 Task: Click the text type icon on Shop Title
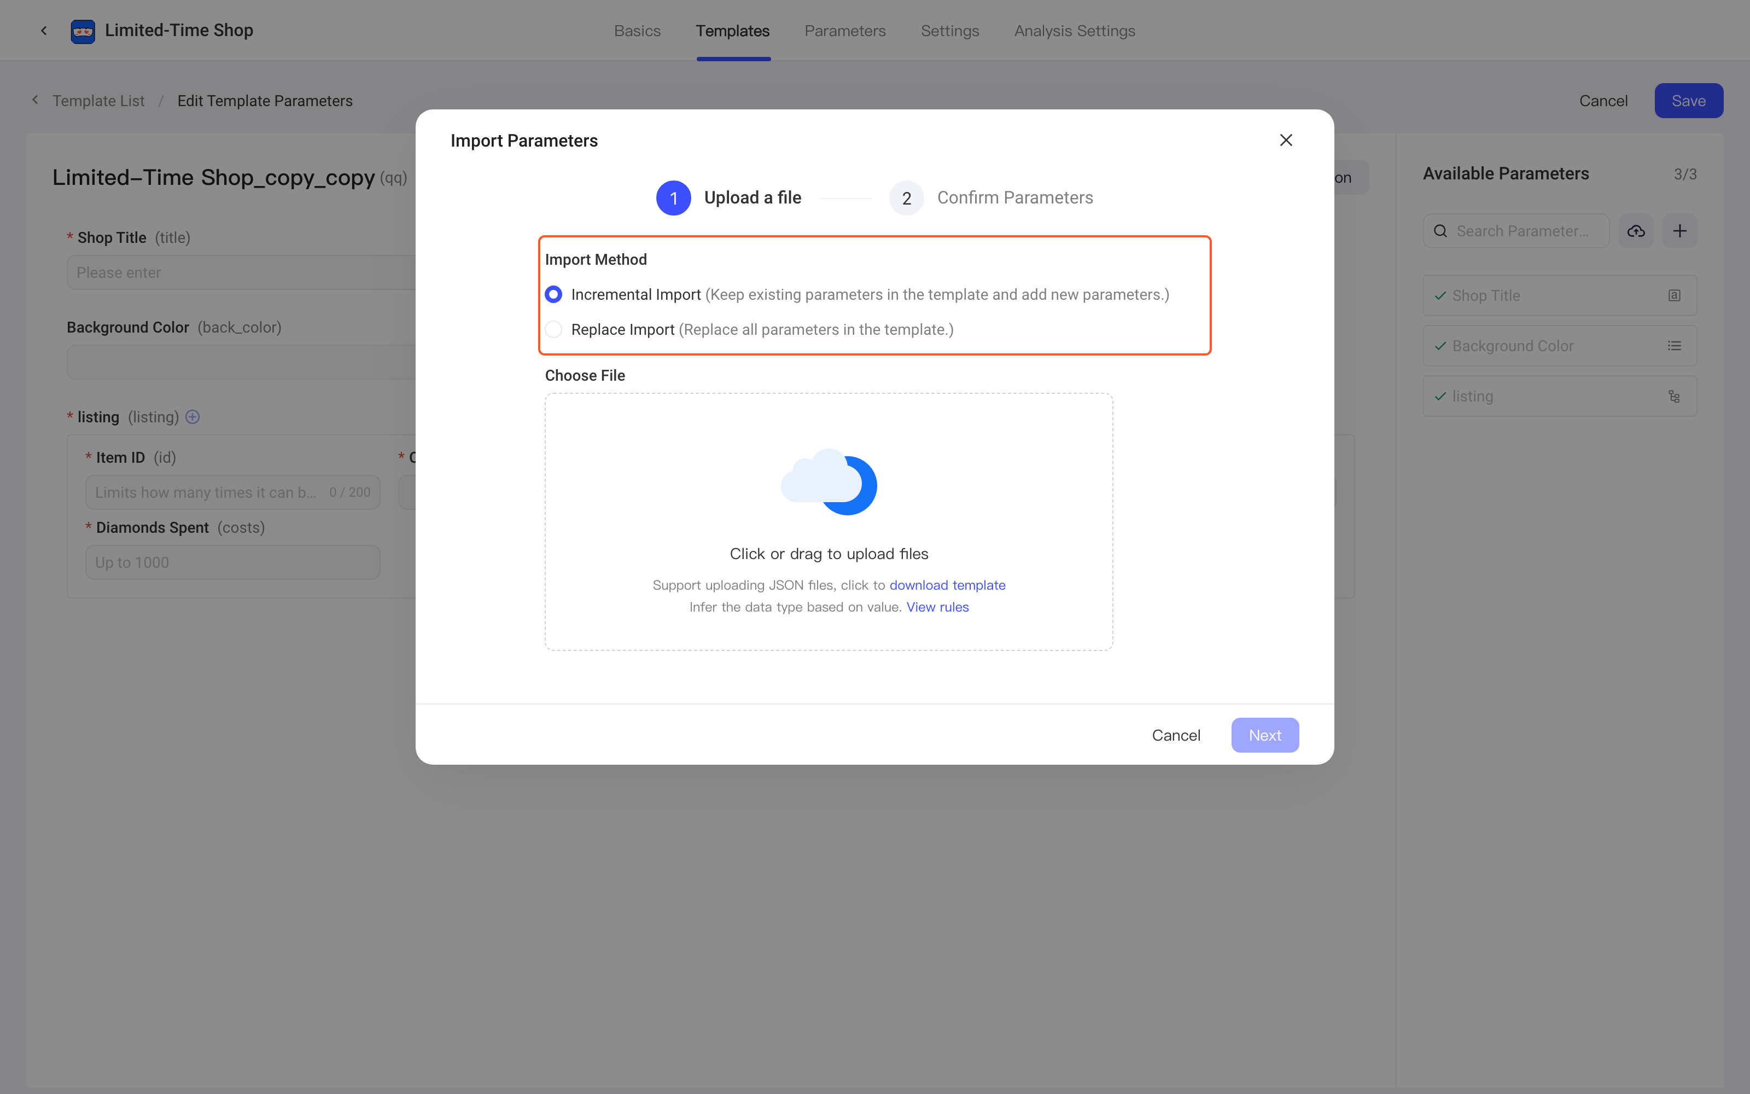coord(1674,295)
